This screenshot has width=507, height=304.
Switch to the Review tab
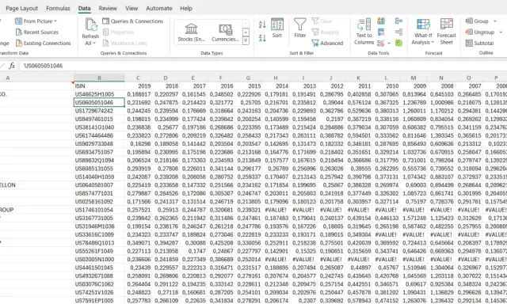point(108,8)
